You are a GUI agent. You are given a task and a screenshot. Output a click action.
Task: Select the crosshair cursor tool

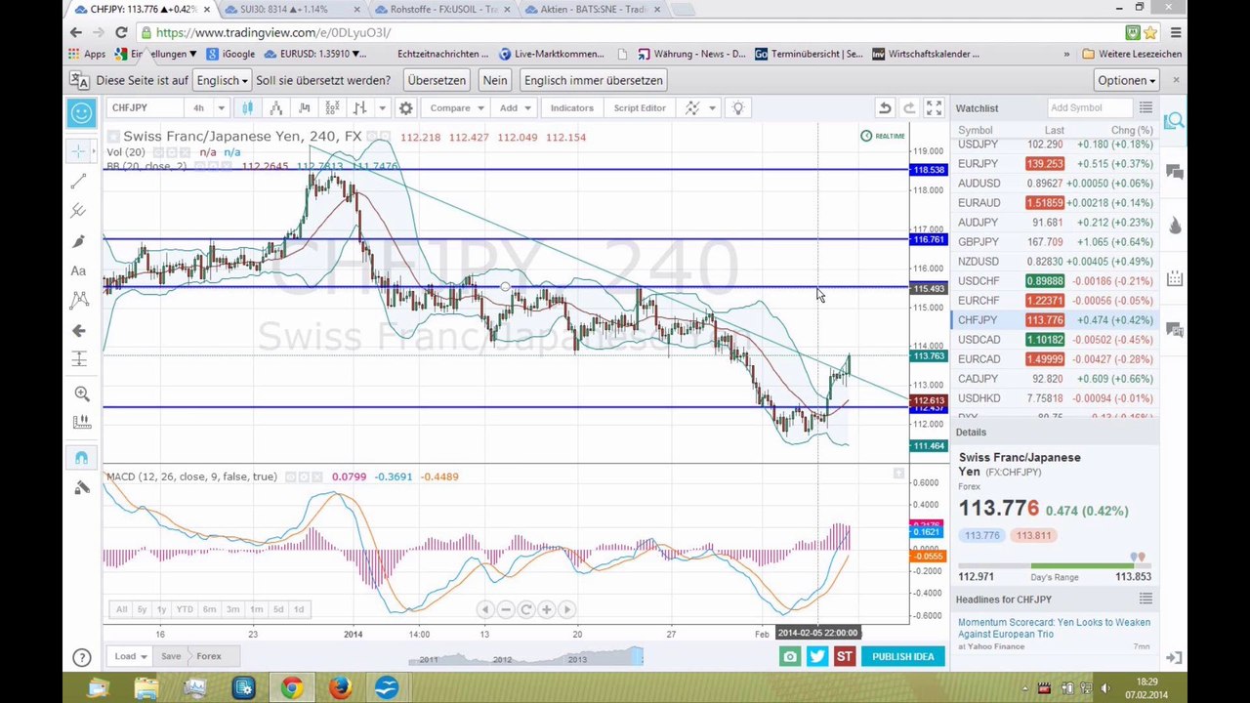[80, 150]
